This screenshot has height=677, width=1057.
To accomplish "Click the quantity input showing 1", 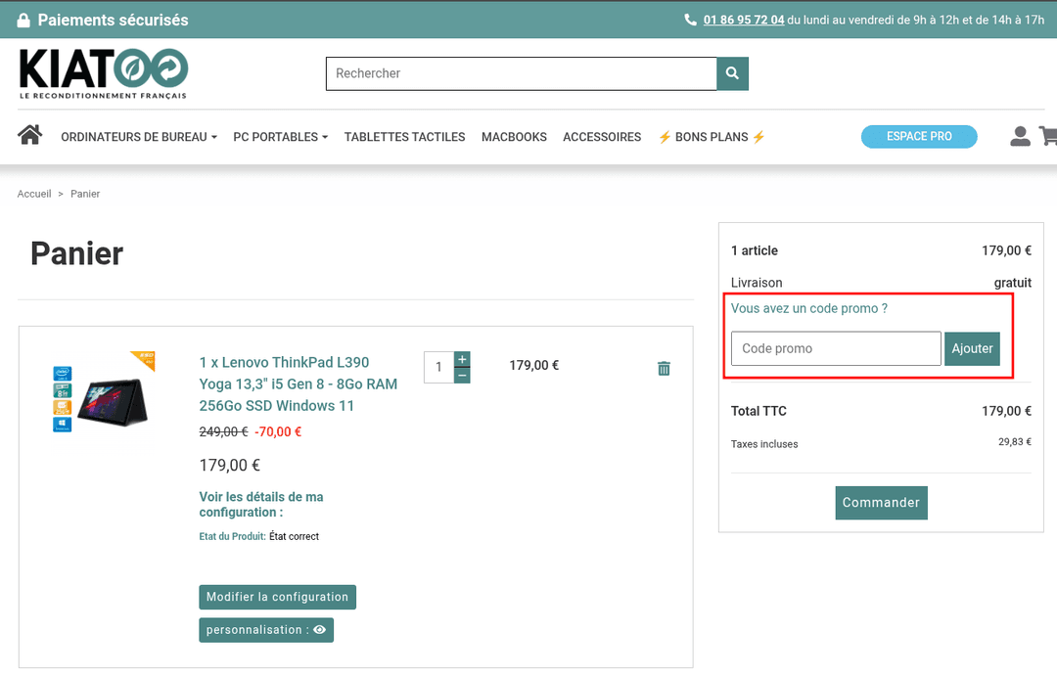I will click(x=438, y=367).
